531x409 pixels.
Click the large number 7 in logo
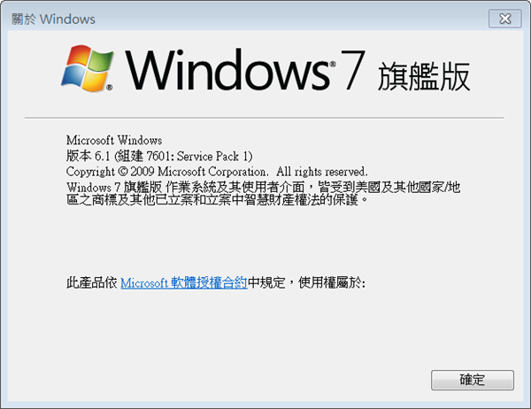tap(353, 69)
